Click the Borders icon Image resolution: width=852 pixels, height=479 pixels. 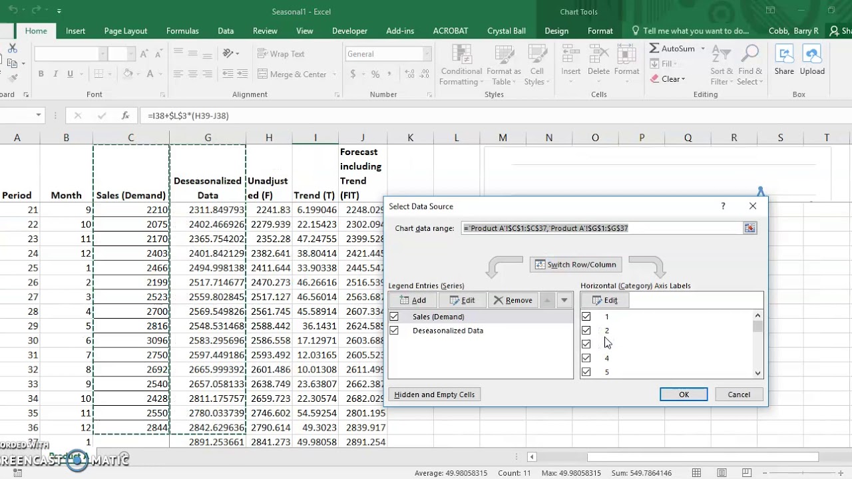(x=99, y=74)
